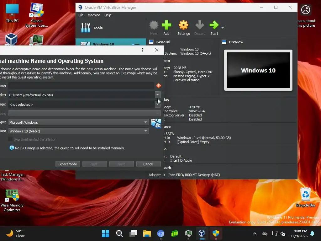Expand the folder path dropdown arrow
Screen dimensions: 321x241
(x=158, y=95)
